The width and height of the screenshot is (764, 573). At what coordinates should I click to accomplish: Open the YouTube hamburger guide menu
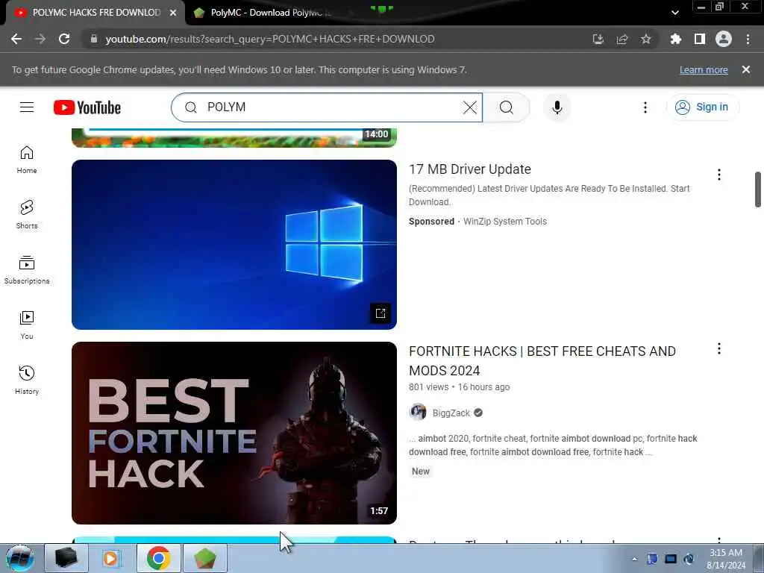27,107
